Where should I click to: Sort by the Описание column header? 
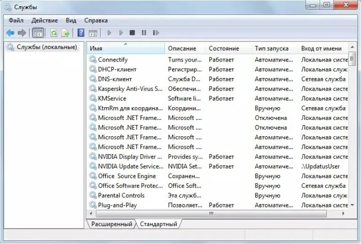click(185, 48)
